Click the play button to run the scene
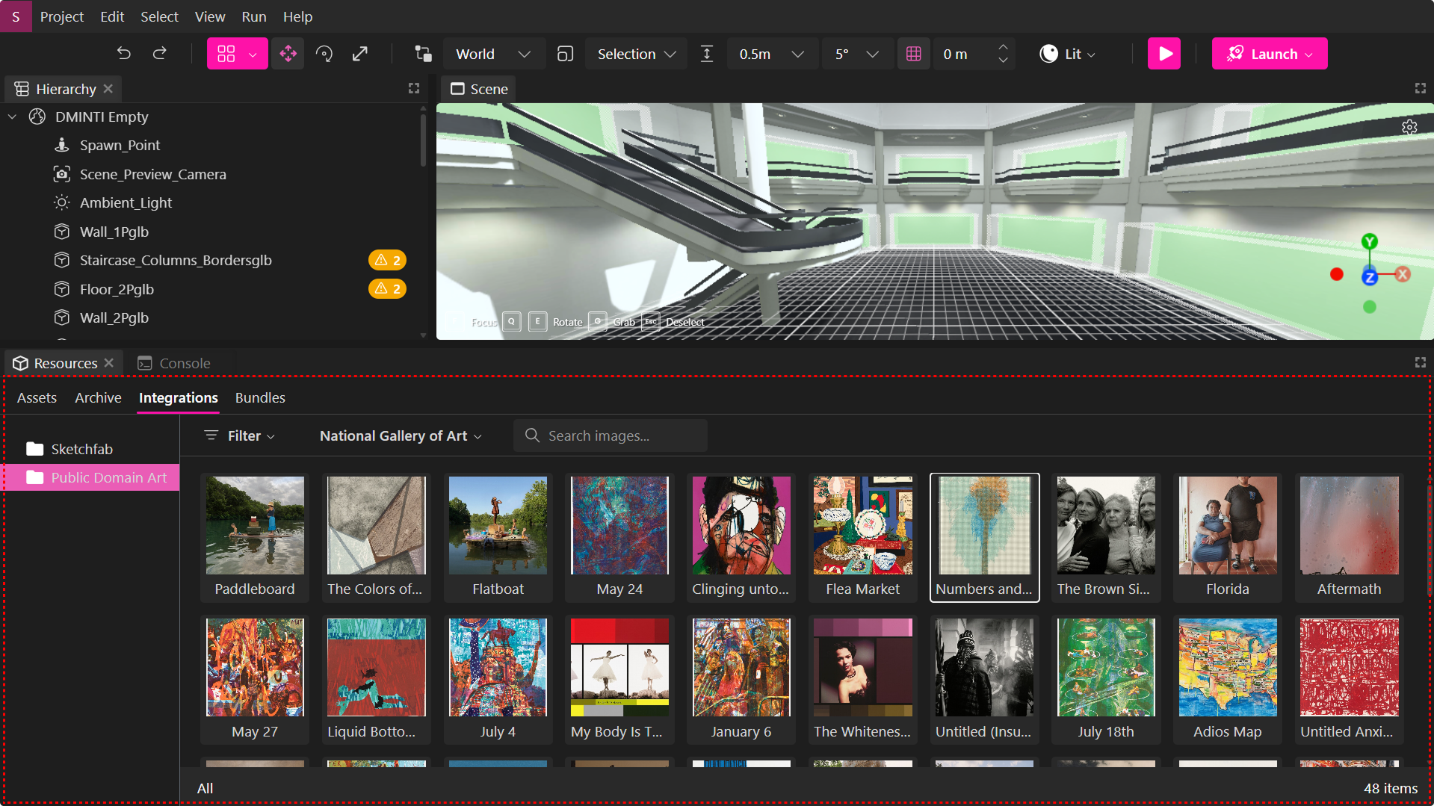This screenshot has width=1434, height=806. coord(1163,53)
